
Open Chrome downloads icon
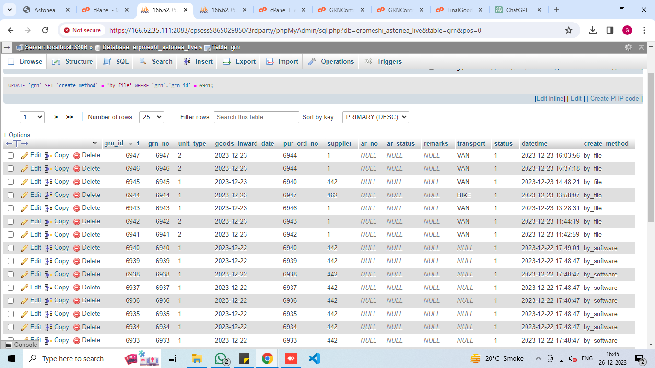click(x=593, y=30)
